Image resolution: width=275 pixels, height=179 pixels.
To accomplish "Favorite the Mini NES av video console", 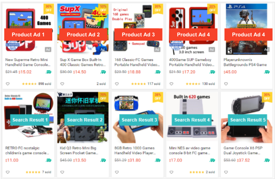I will coord(172,172).
